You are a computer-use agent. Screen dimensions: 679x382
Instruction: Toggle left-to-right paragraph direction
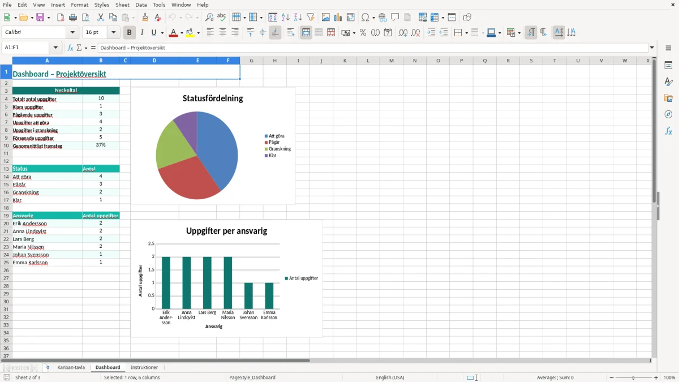[531, 33]
